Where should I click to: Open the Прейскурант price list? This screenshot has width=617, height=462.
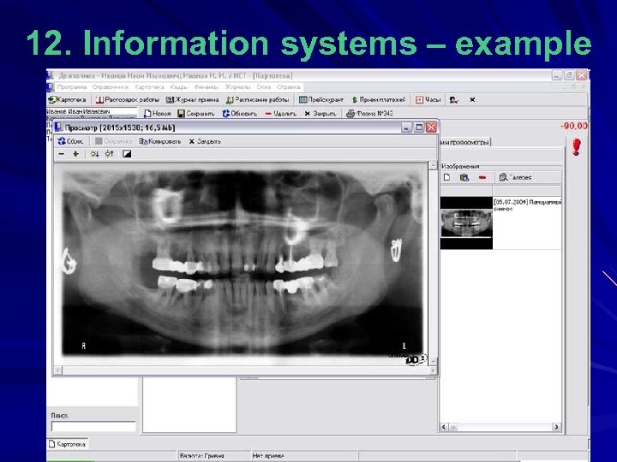pos(321,100)
